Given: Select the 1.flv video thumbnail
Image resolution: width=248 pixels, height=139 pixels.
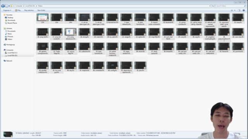Looking at the screenshot, I should click(x=43, y=17).
